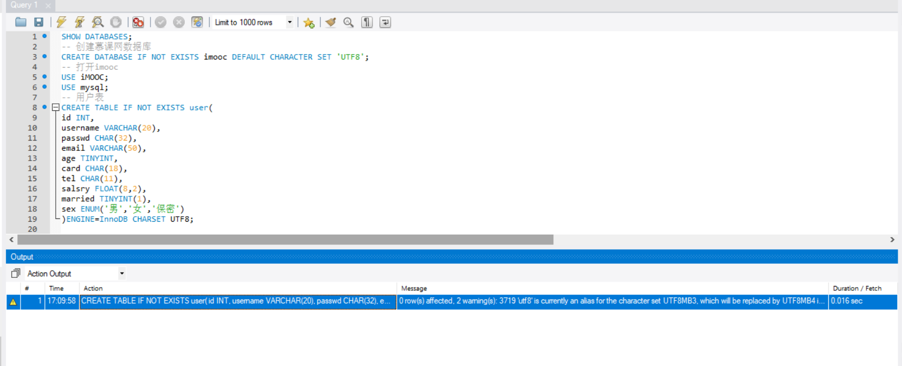Execute the whole script with the lightning bolt
Viewport: 902px width, 366px height.
(x=61, y=22)
